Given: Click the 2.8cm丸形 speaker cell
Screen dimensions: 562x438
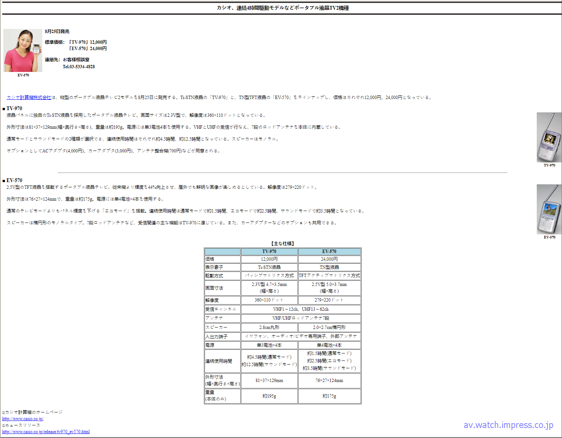Looking at the screenshot, I should click(x=269, y=327).
